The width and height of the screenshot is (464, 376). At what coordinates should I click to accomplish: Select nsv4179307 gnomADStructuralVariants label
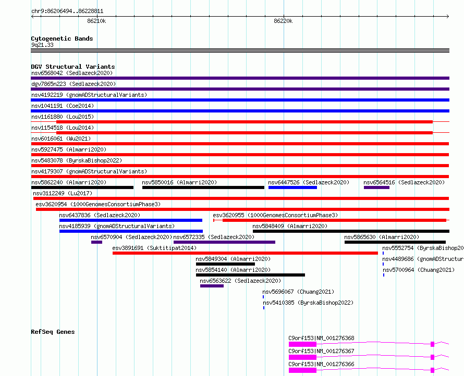89,171
